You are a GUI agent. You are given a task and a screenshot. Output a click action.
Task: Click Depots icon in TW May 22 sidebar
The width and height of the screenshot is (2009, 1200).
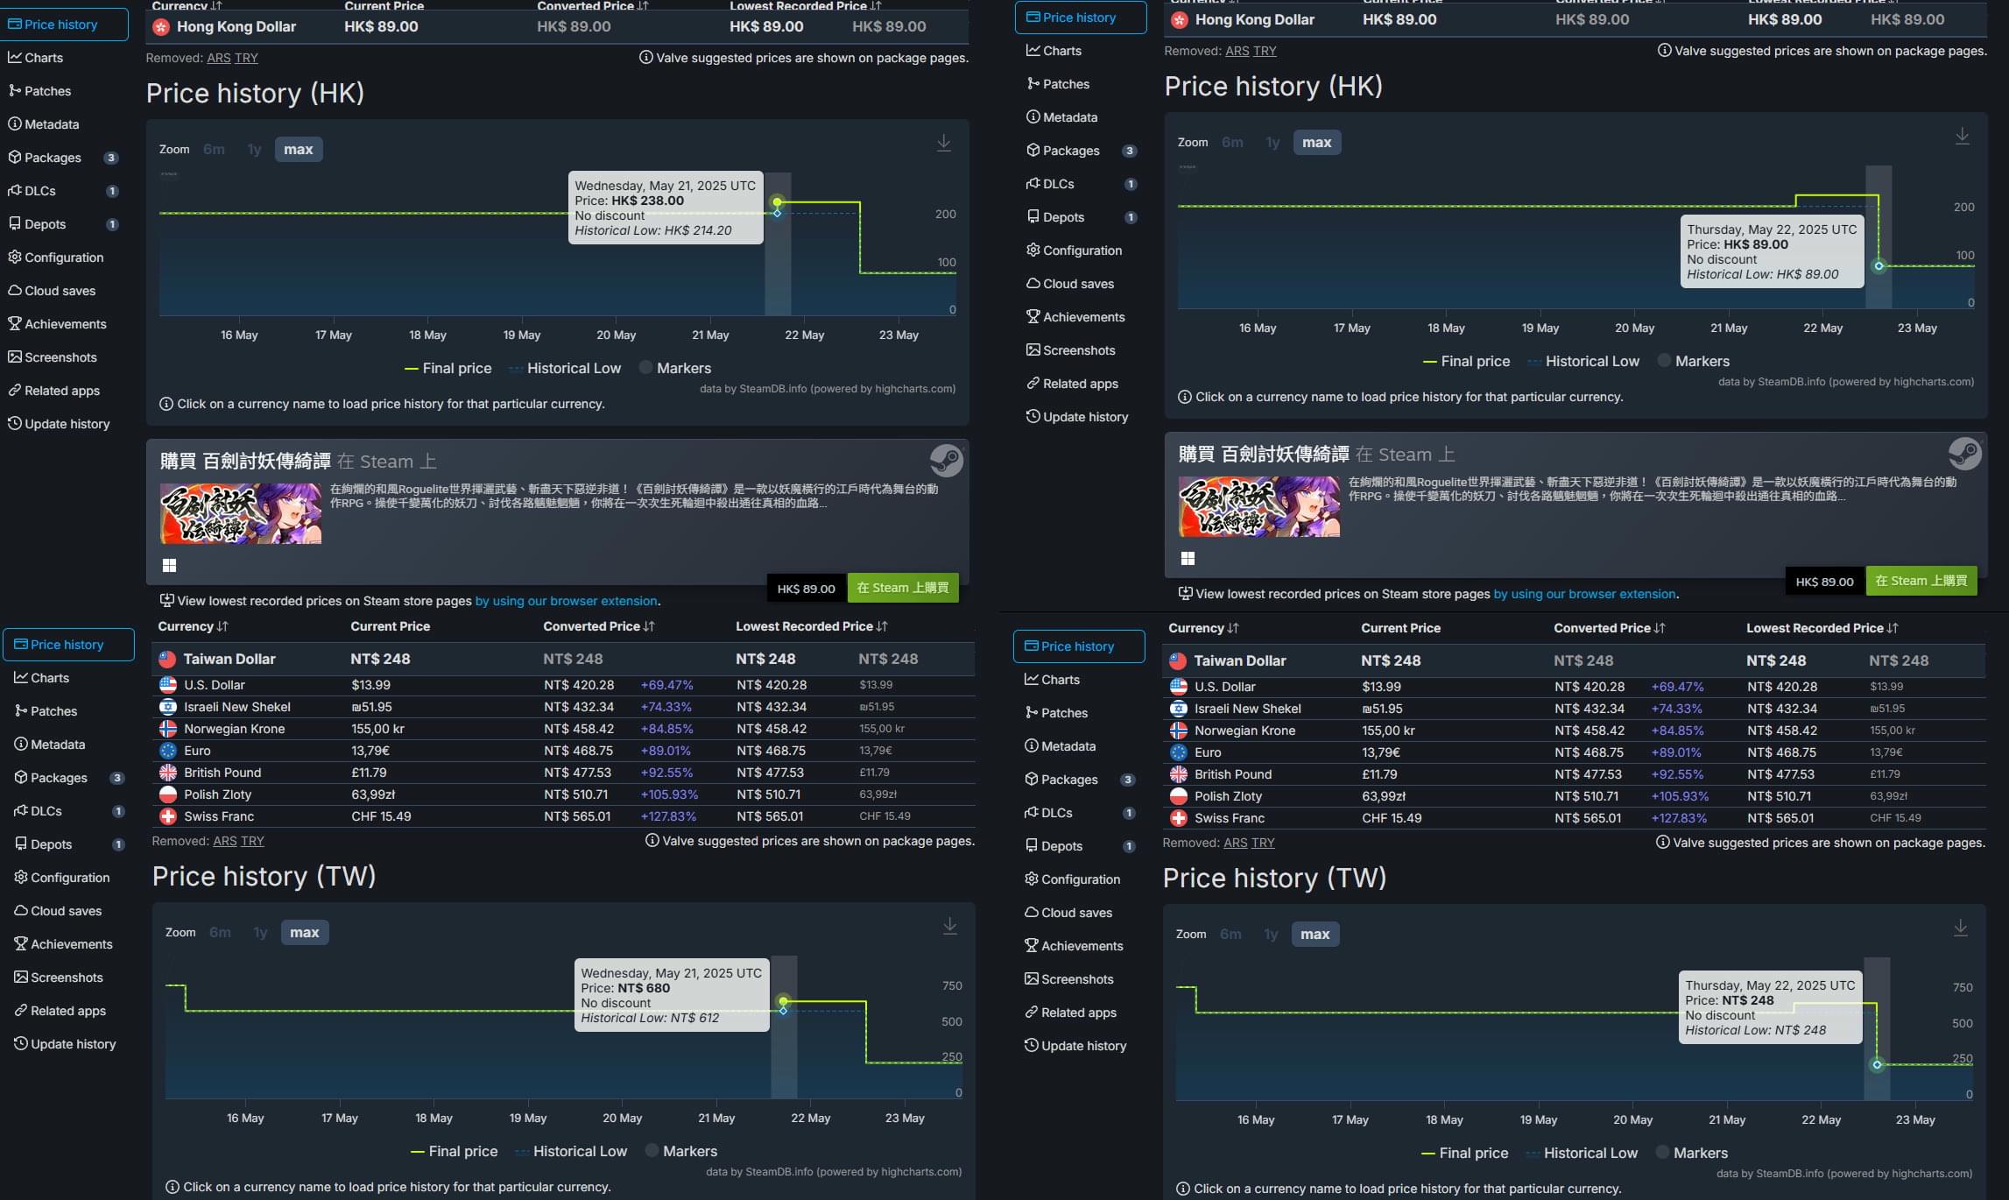tap(1032, 845)
